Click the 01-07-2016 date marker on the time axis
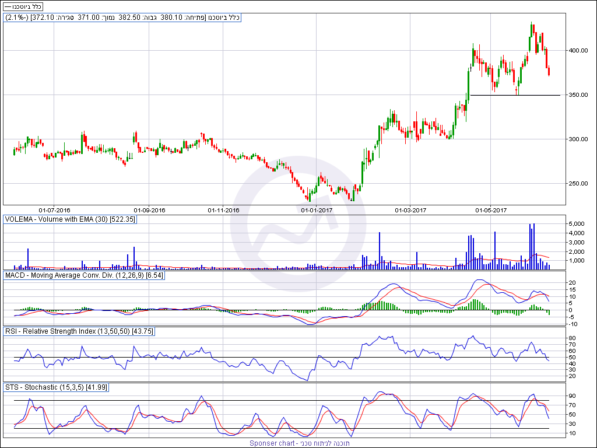The width and height of the screenshot is (597, 448). (54, 210)
